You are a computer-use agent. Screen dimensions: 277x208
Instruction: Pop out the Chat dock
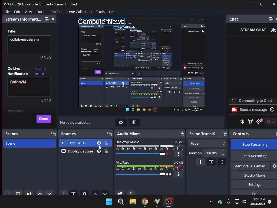(x=271, y=19)
